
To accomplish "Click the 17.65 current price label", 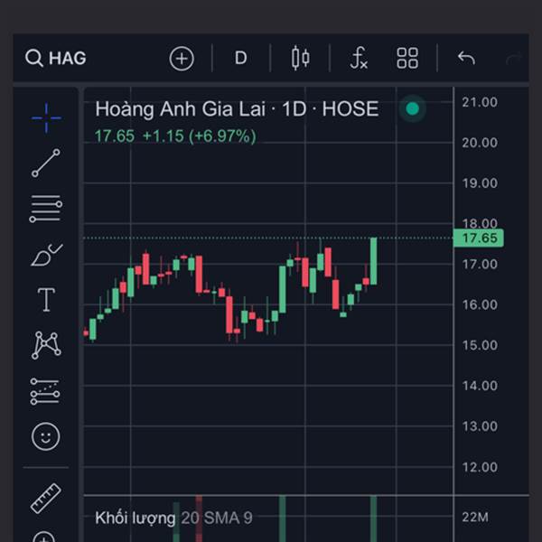I will point(479,238).
